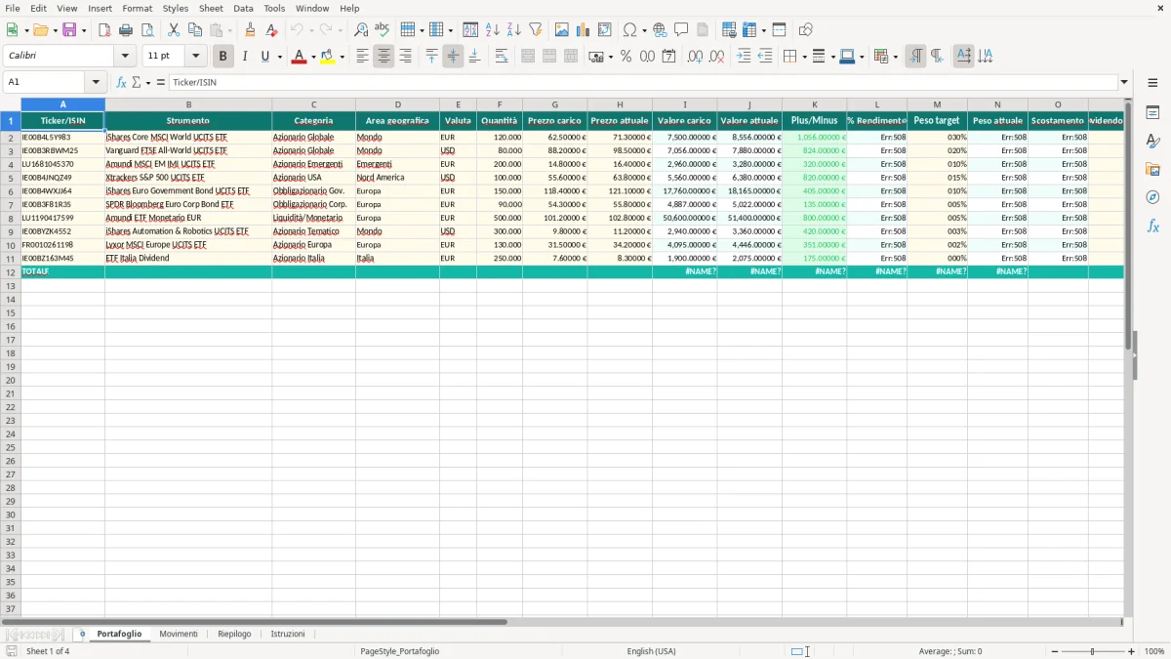Open the Font Name dropdown
1171x659 pixels.
(x=125, y=57)
